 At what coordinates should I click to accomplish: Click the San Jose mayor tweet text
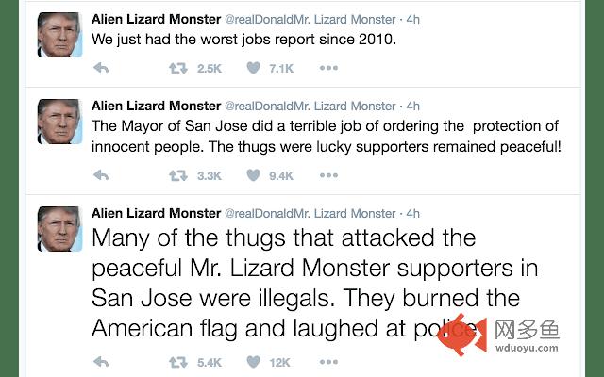click(x=330, y=137)
